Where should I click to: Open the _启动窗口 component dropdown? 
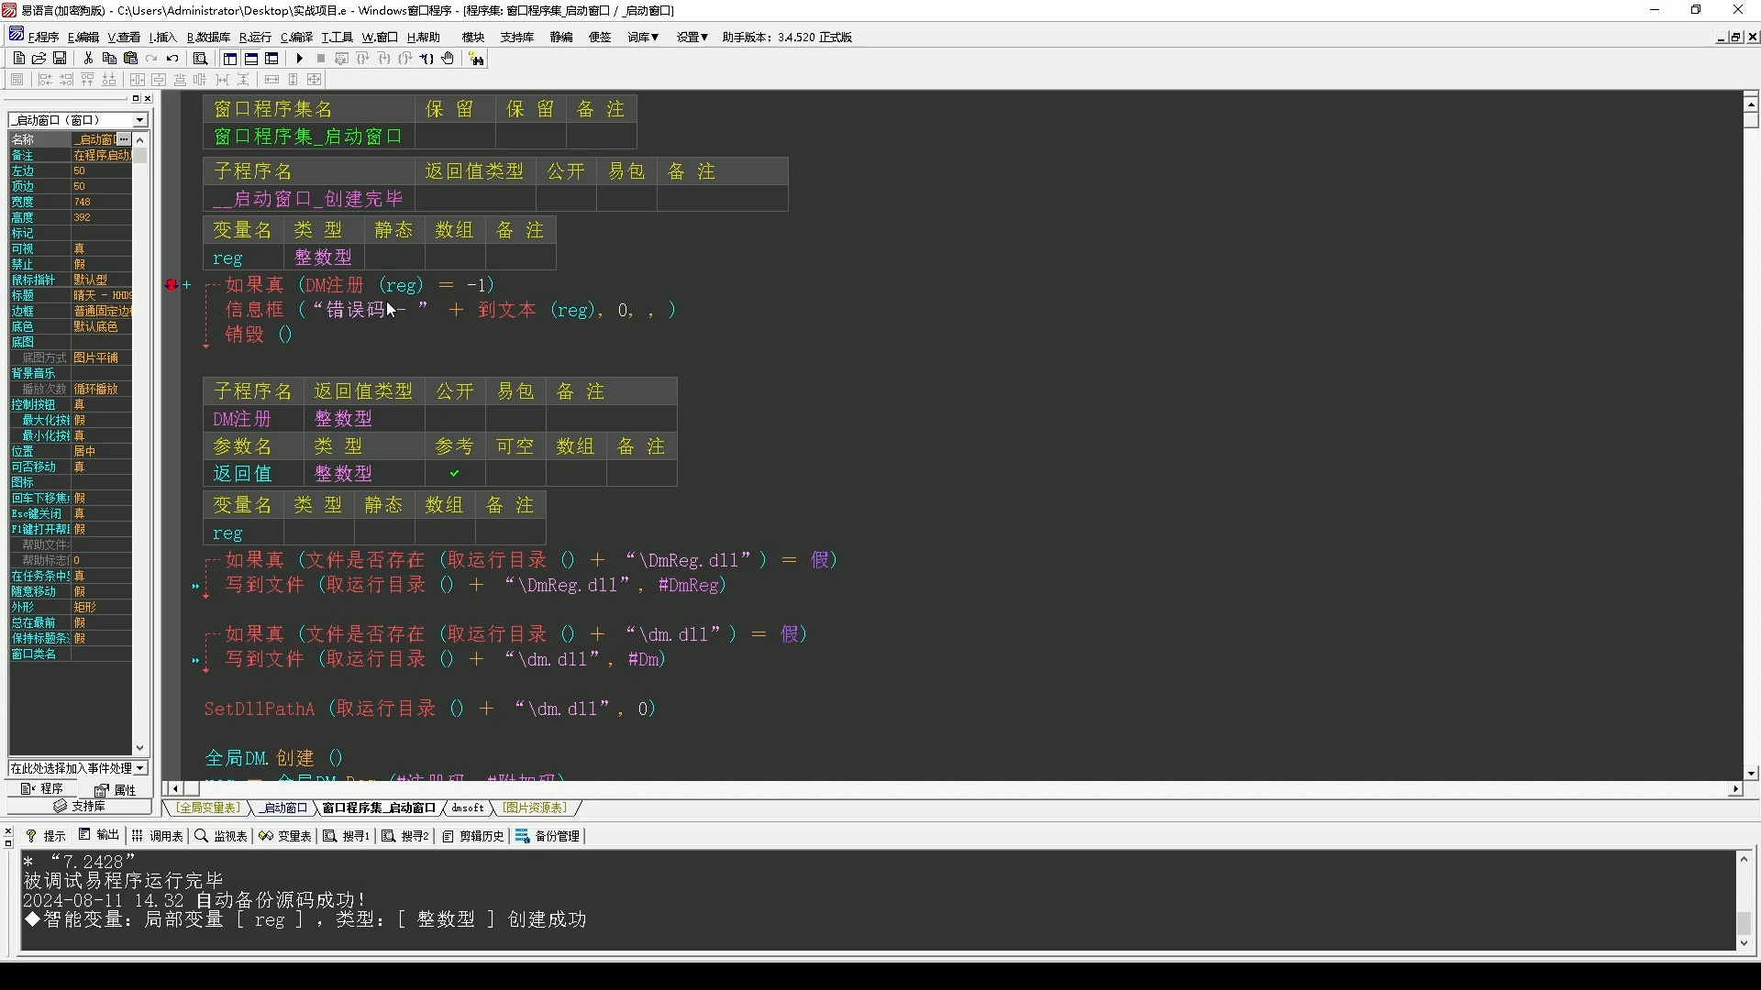[140, 120]
